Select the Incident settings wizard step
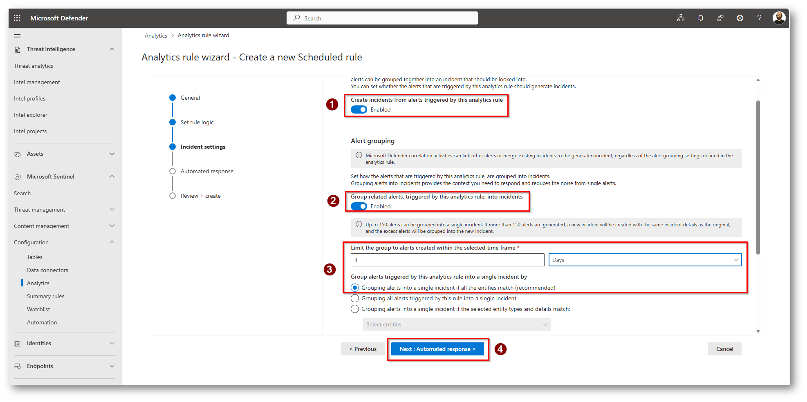Viewport: 807px width, 402px height. pos(203,147)
